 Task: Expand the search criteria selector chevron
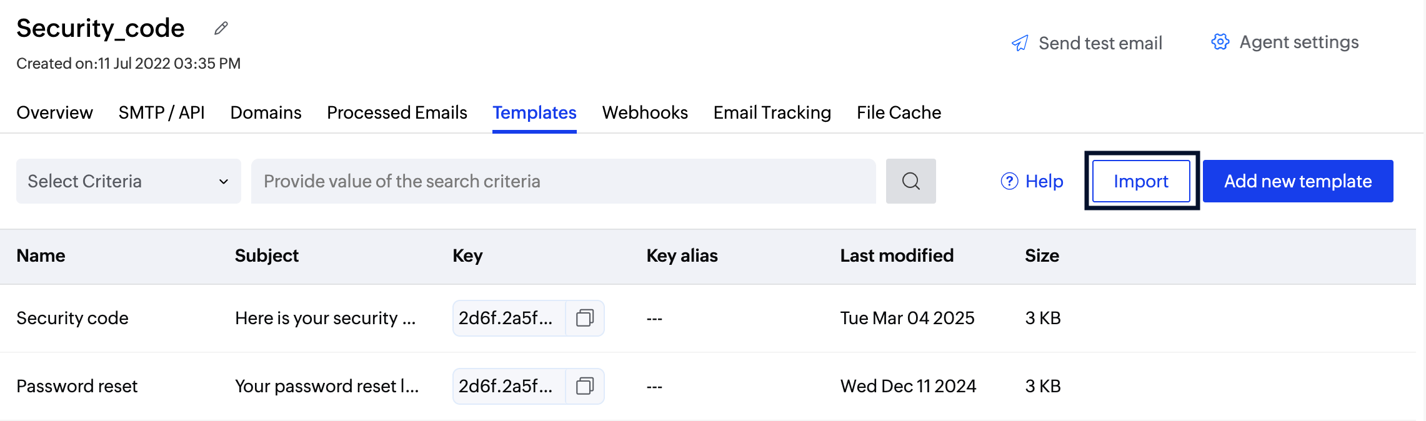coord(224,181)
